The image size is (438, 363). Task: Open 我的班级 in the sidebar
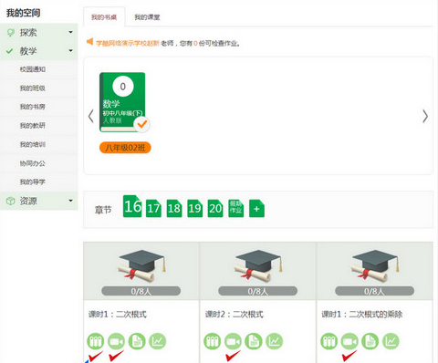pyautogui.click(x=33, y=88)
